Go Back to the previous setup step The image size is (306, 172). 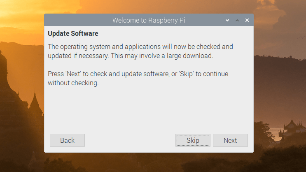point(67,140)
